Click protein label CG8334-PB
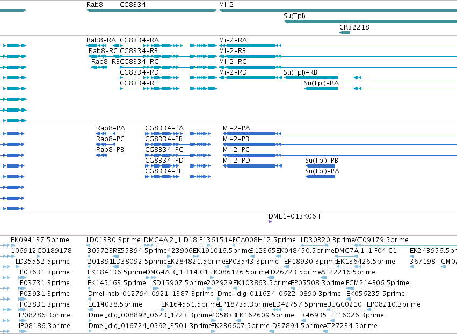 [164, 139]
